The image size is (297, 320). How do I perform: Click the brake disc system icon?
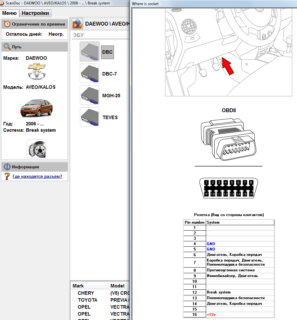point(37,149)
